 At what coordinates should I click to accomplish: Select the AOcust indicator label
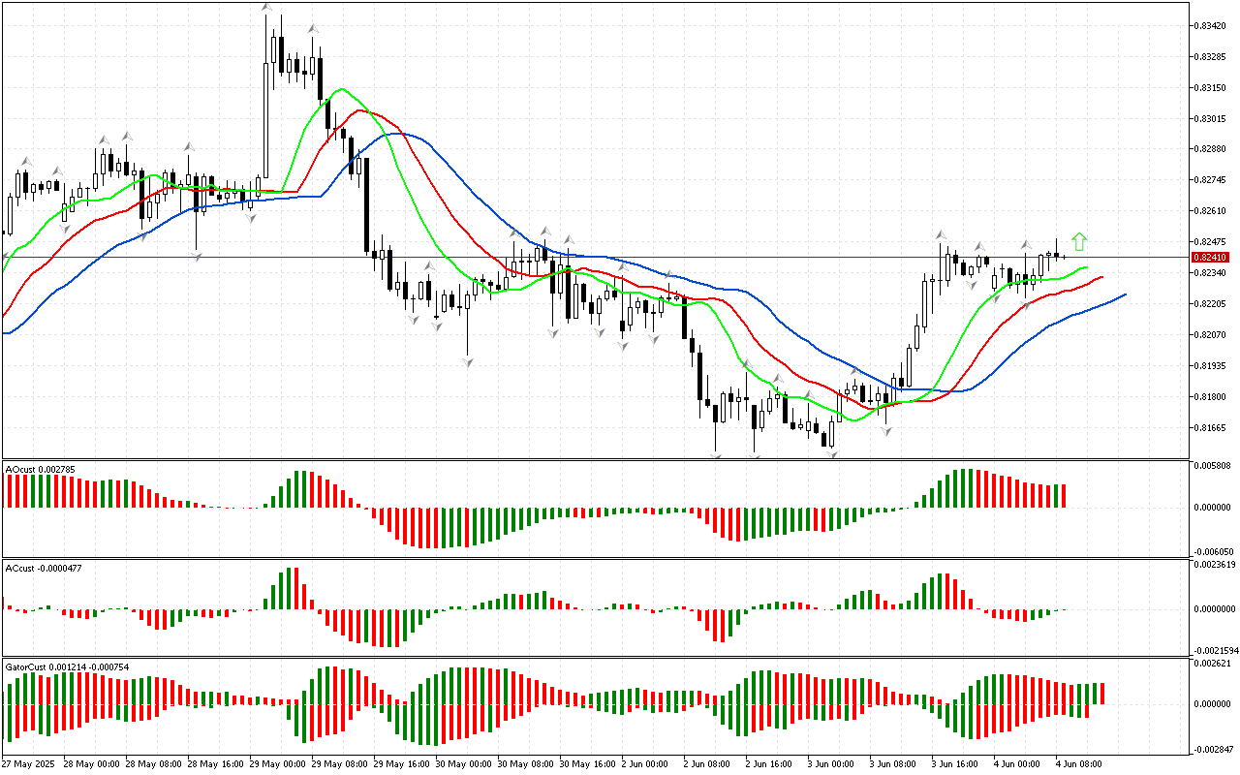(x=40, y=469)
